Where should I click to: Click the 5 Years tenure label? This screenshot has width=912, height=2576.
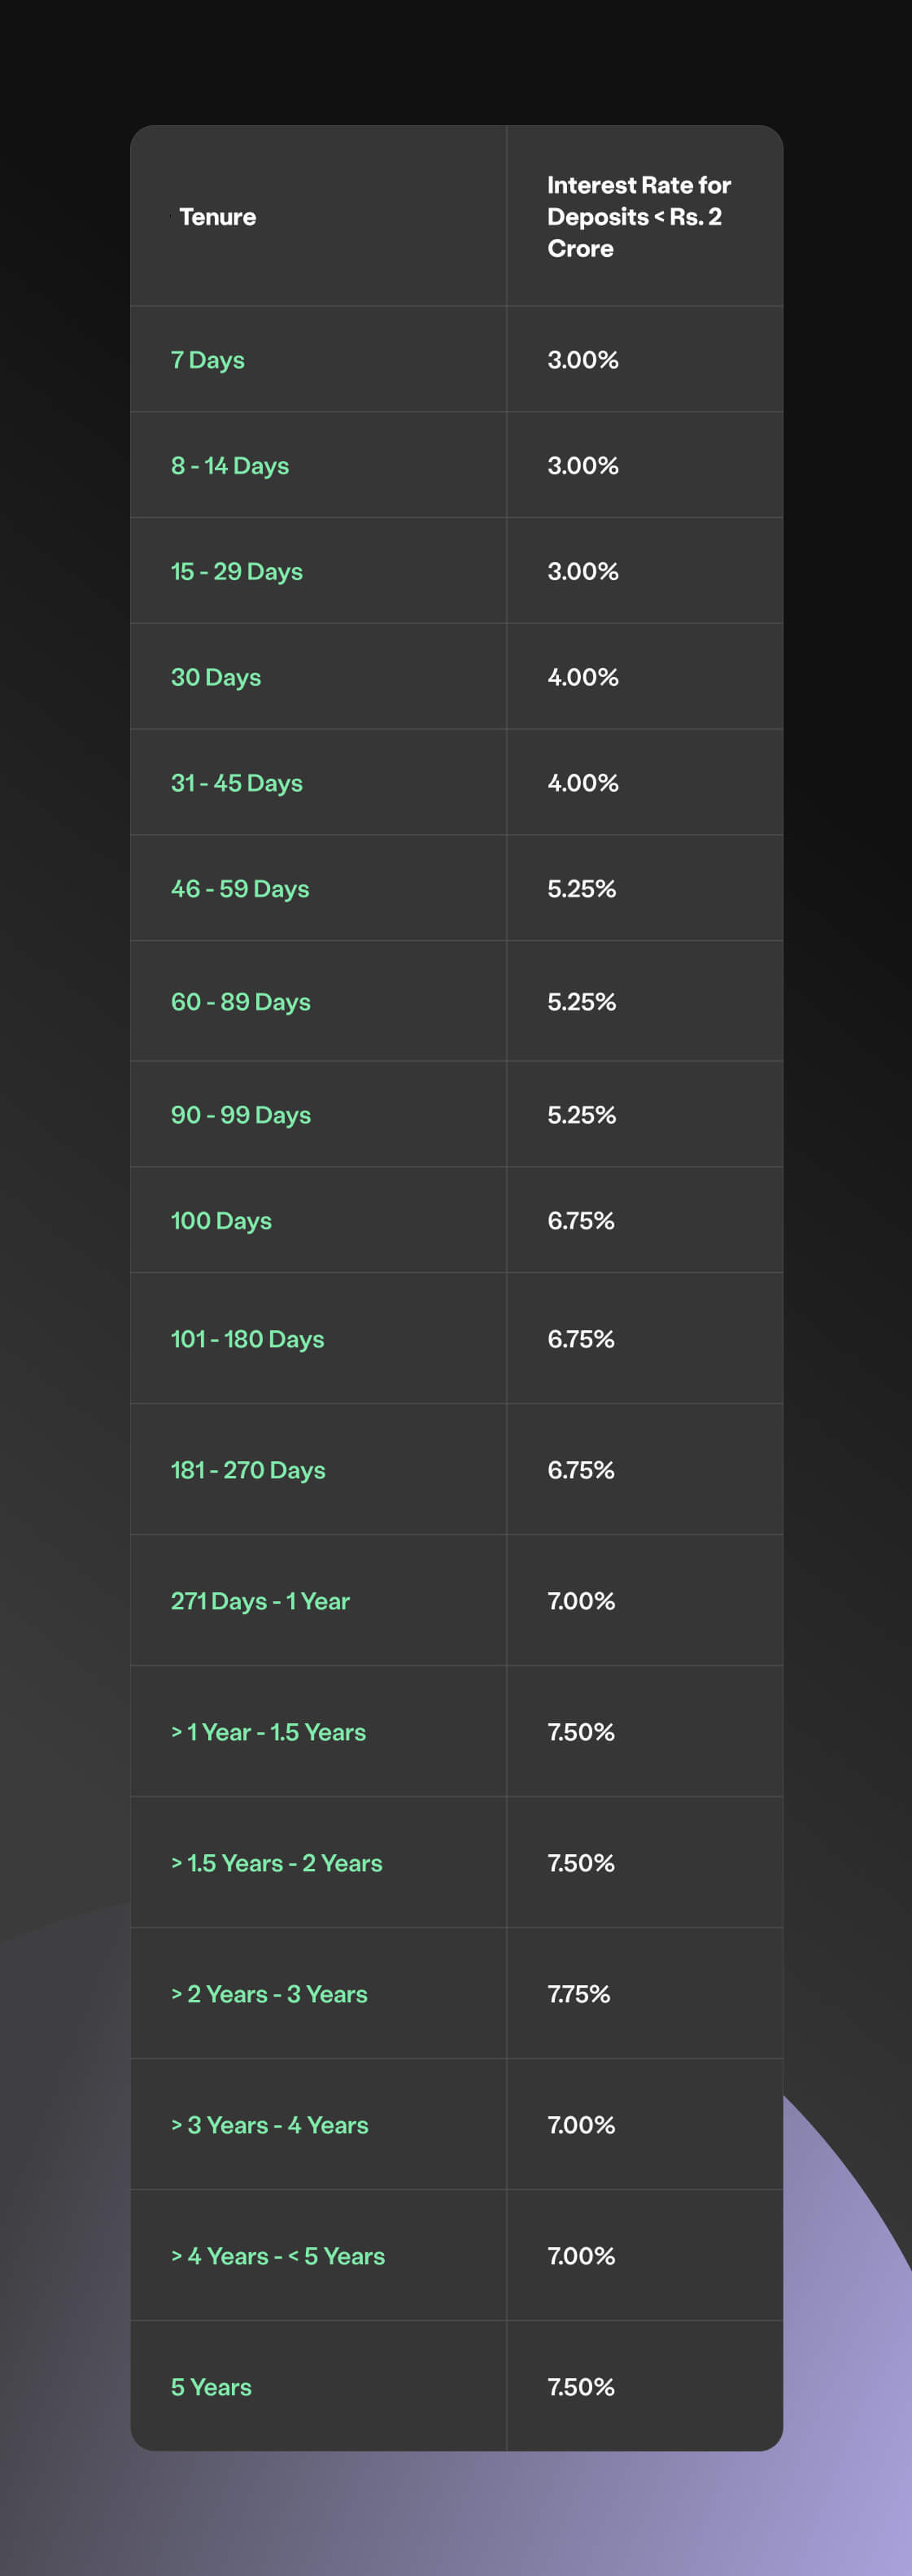coord(211,2387)
